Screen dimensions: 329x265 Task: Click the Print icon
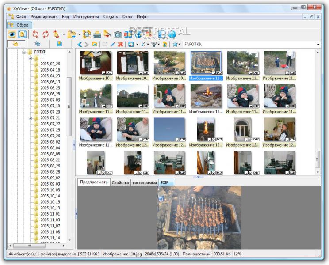pos(97,34)
